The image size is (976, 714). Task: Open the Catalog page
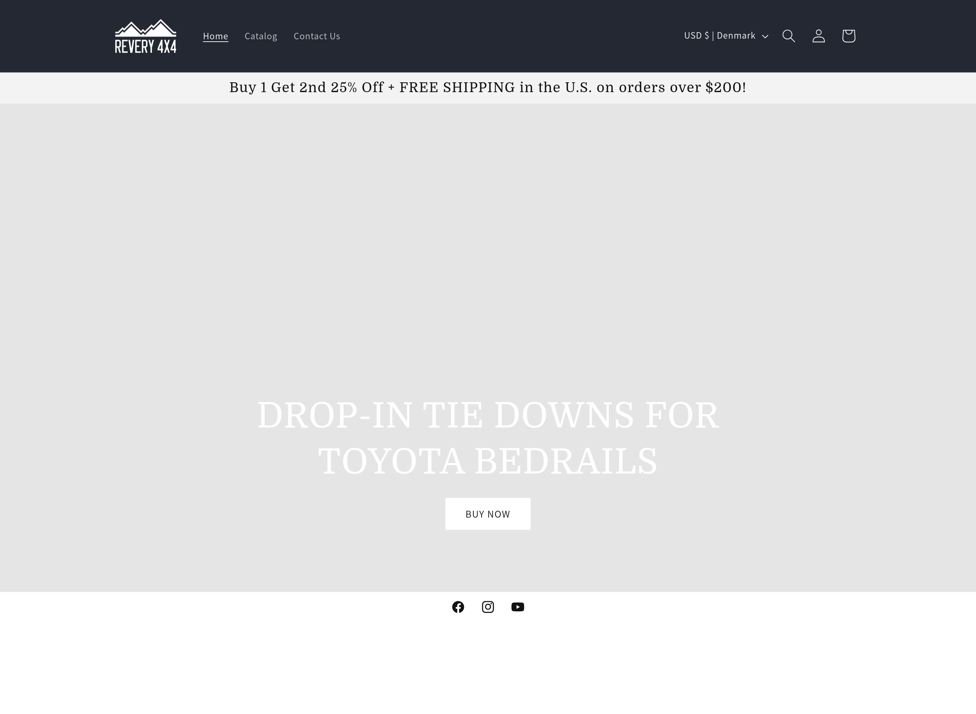(x=261, y=36)
